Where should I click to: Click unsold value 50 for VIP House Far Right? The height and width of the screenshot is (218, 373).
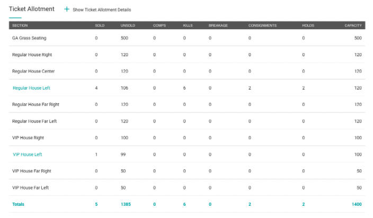[123, 171]
